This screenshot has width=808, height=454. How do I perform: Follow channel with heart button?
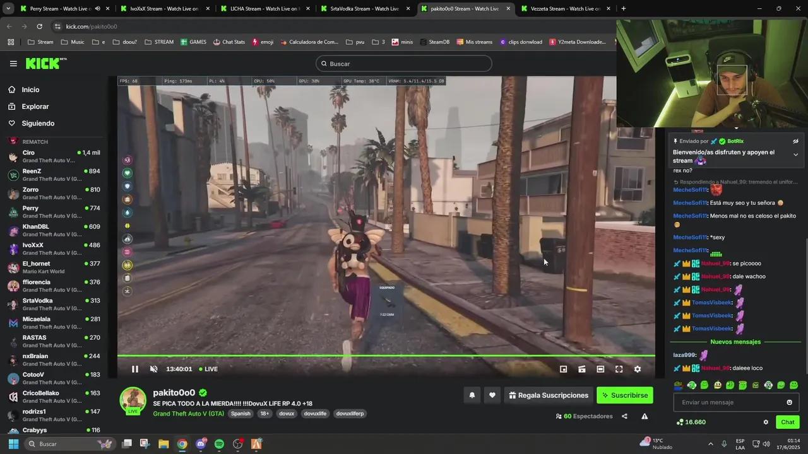click(492, 395)
